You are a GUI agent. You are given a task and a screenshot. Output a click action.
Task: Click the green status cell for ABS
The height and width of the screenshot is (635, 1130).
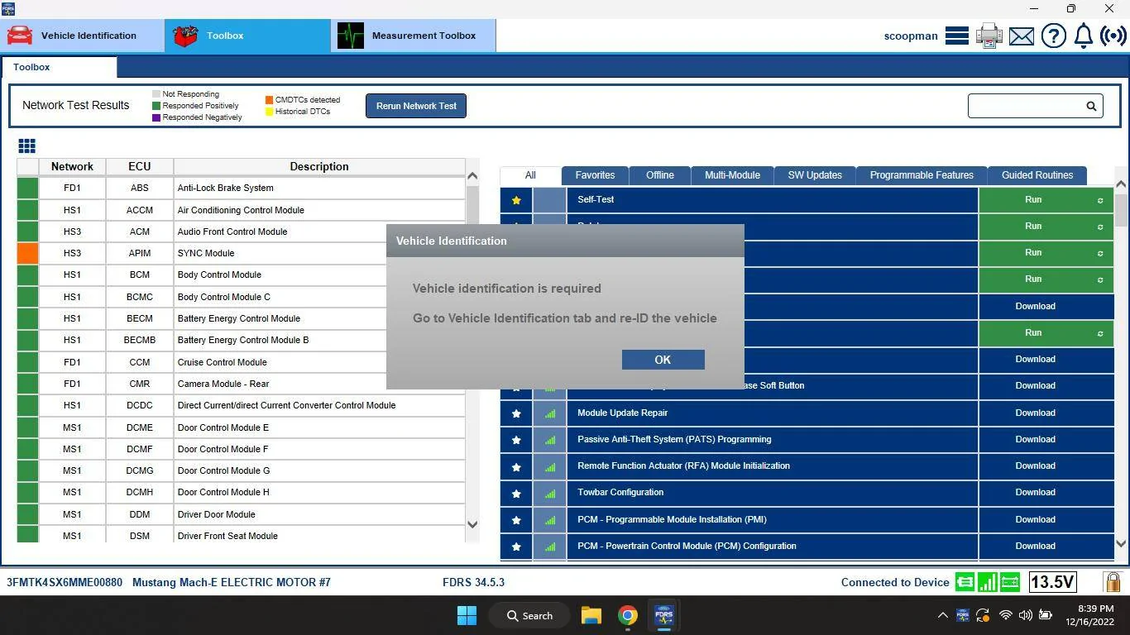point(27,188)
